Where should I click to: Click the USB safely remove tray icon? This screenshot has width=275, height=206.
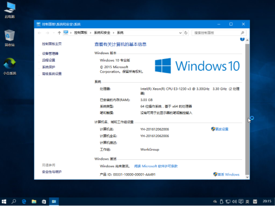221,202
